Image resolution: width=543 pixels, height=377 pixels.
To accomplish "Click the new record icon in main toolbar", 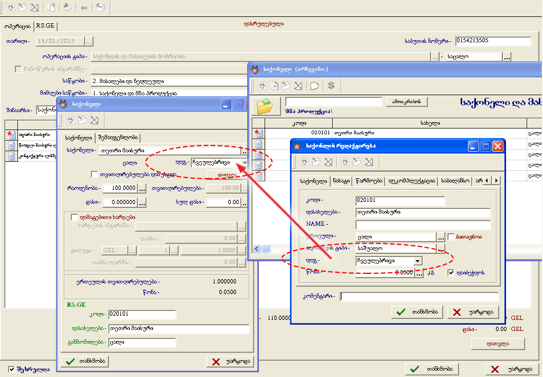I will [11, 7].
